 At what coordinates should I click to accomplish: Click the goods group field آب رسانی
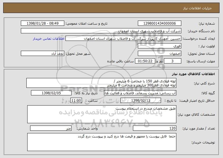click(140, 93)
